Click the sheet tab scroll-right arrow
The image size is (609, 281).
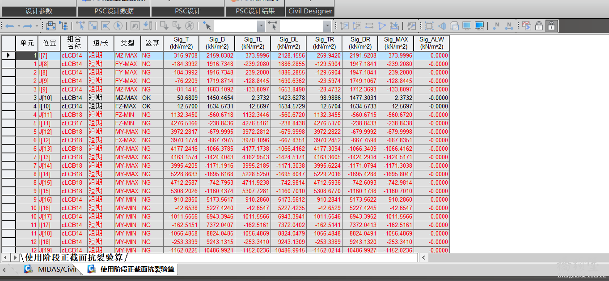click(15, 258)
